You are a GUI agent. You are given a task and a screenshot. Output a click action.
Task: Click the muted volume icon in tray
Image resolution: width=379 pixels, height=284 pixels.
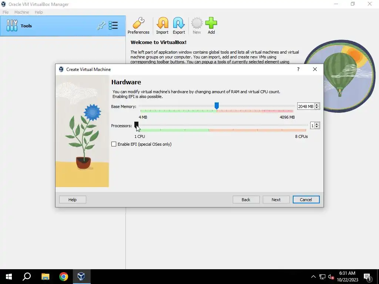331,277
